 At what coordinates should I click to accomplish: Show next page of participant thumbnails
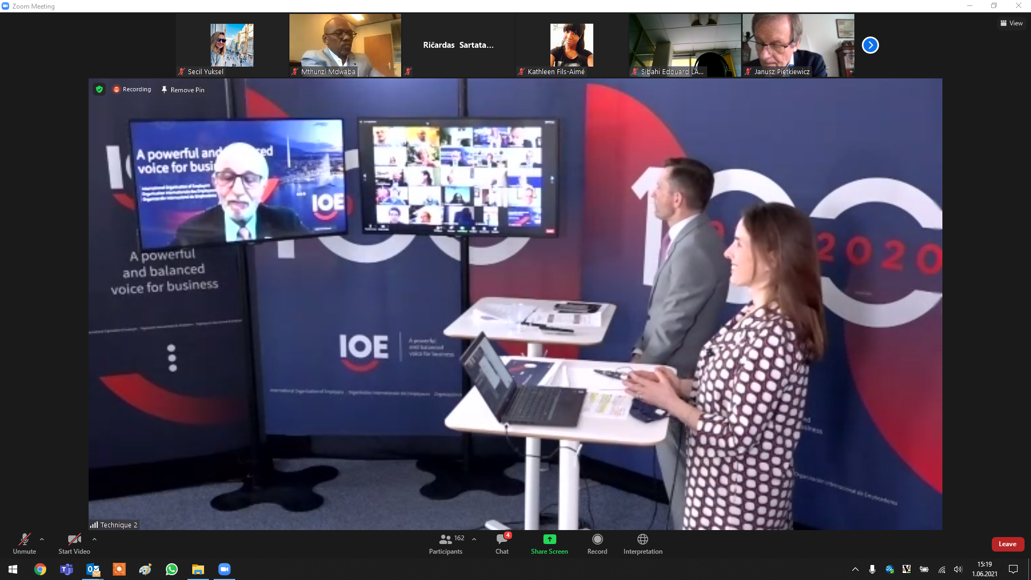(x=870, y=45)
